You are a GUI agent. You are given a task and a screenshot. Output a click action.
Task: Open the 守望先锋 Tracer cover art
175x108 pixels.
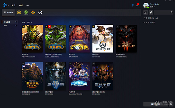(x=103, y=39)
